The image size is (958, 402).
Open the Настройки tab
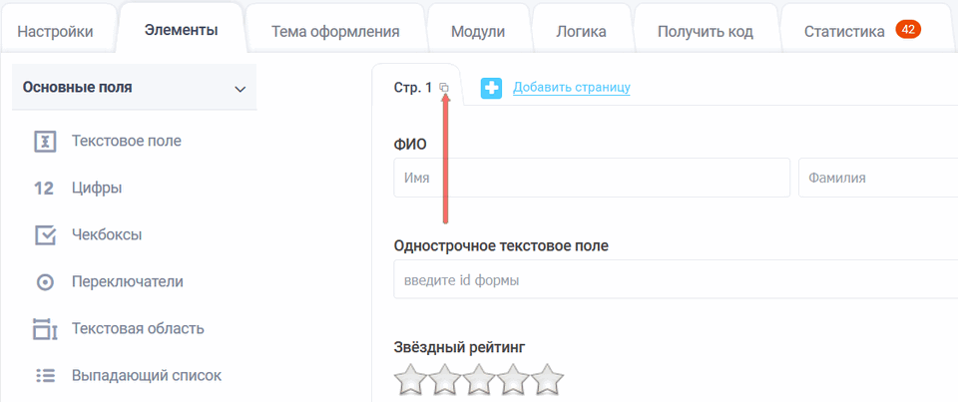click(x=55, y=31)
